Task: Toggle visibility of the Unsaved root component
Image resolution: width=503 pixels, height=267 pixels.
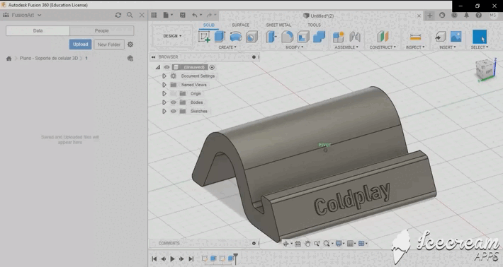Action: tap(166, 67)
